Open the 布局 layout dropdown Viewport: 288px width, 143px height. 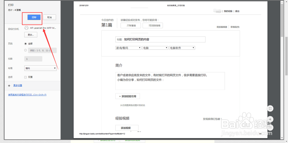coord(40,68)
